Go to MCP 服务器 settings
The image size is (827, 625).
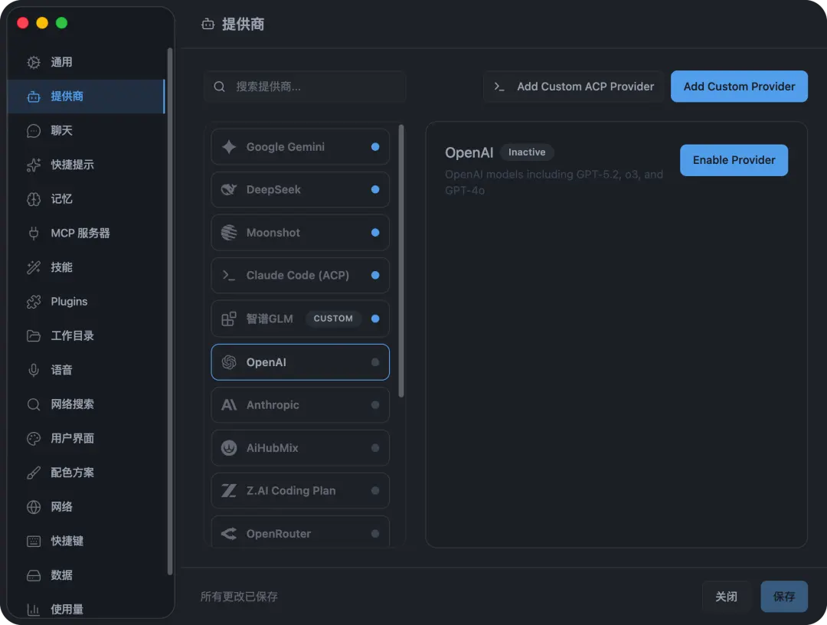(x=87, y=233)
